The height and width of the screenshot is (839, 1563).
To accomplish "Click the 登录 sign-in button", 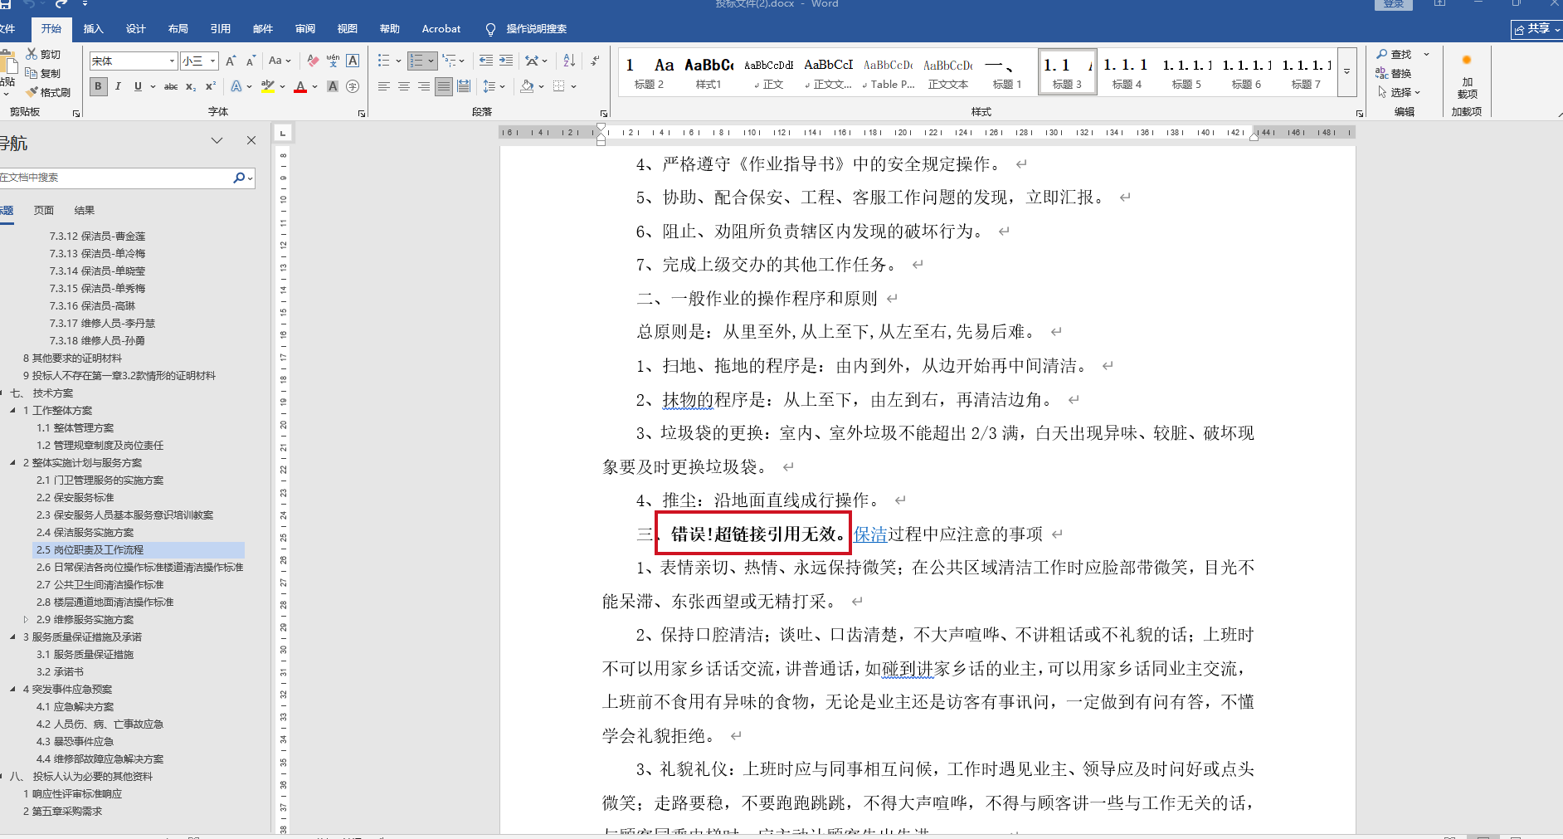I will [1394, 4].
